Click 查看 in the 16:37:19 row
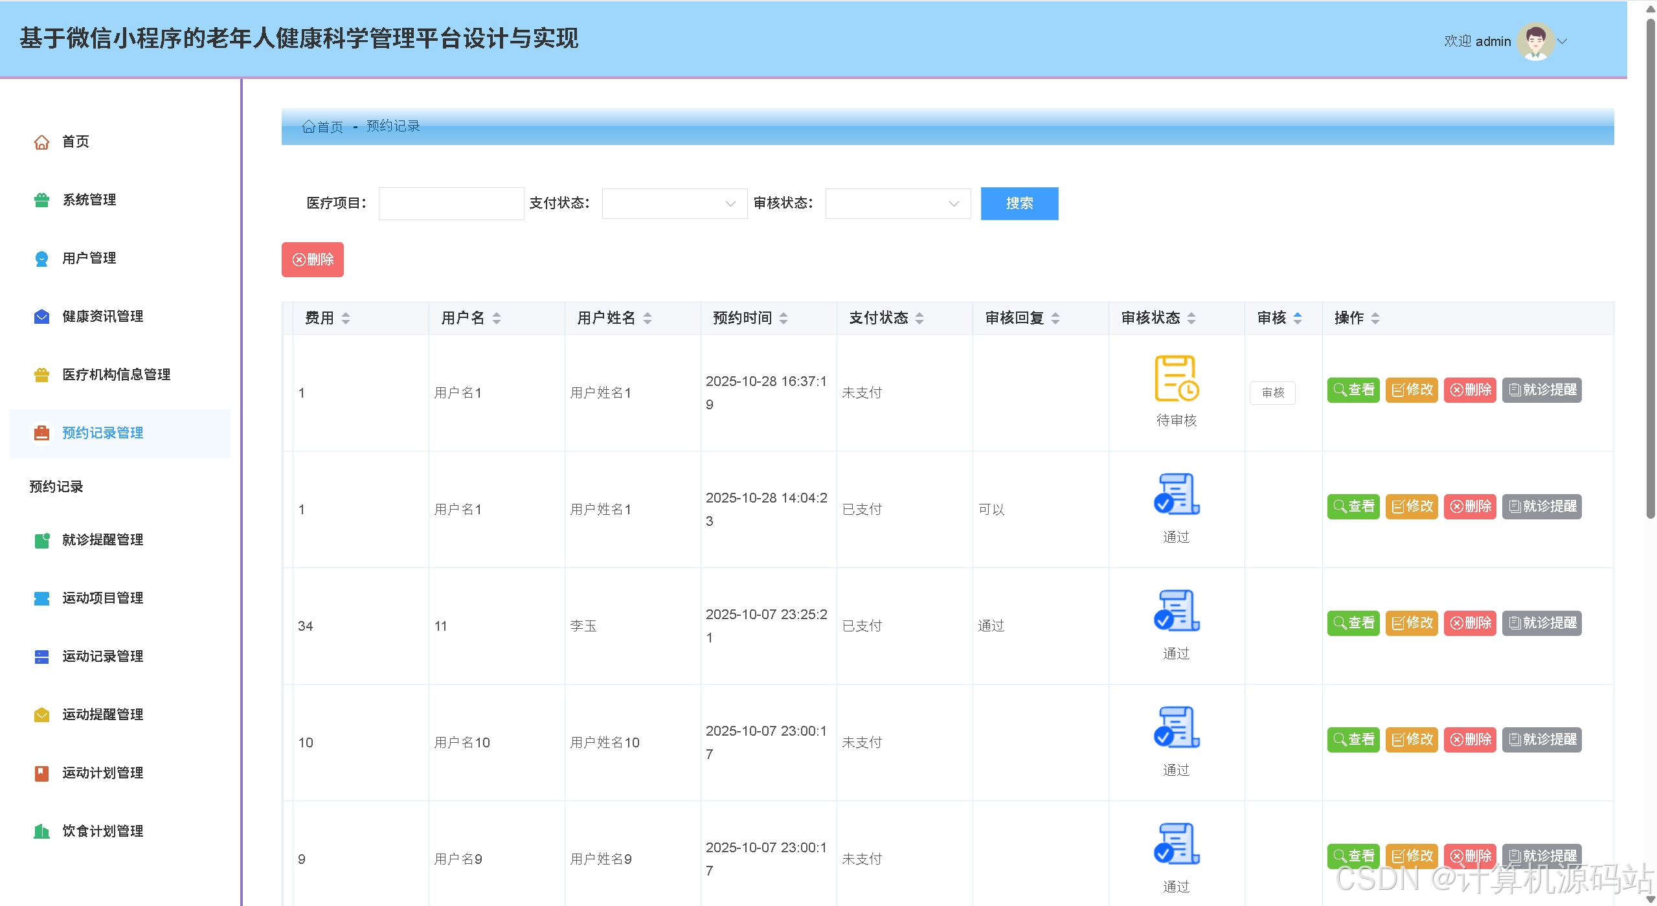 pos(1353,390)
